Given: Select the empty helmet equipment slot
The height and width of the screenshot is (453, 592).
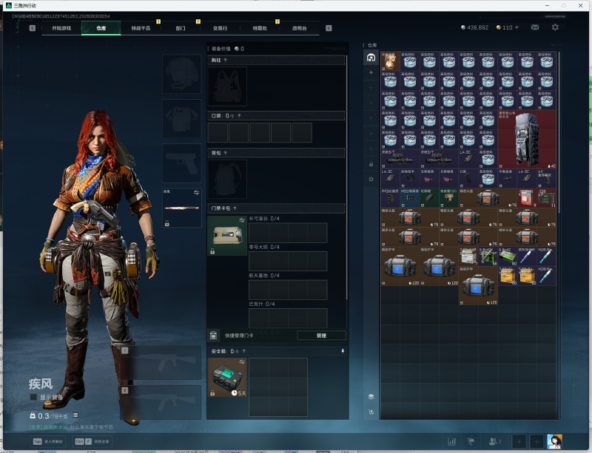Looking at the screenshot, I should (181, 74).
